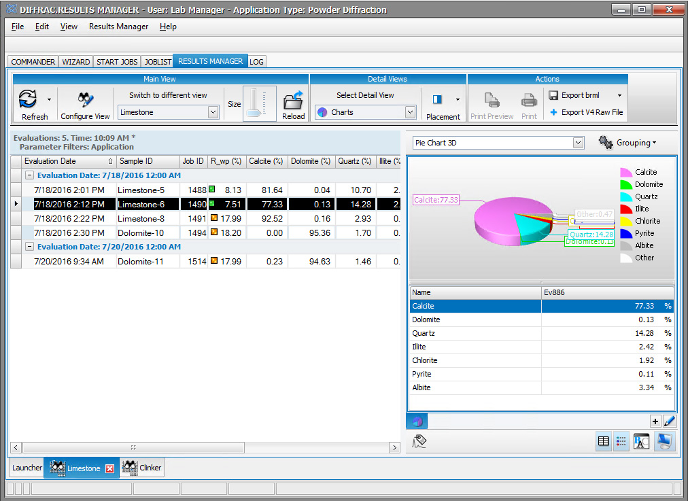Click the peak tag icon below chart
The image size is (688, 501).
pos(419,441)
